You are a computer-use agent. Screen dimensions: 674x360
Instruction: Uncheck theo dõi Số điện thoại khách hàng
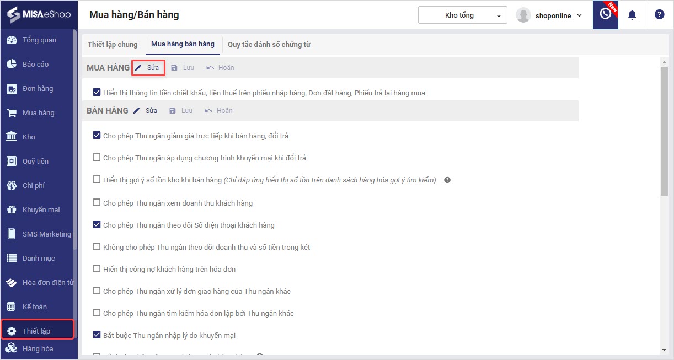pos(97,225)
